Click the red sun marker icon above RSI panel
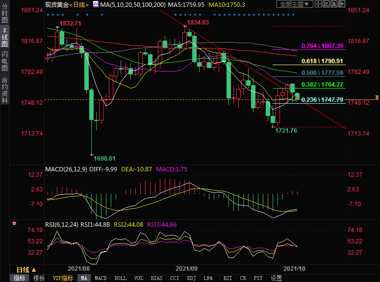The image size is (380, 282). point(15,223)
